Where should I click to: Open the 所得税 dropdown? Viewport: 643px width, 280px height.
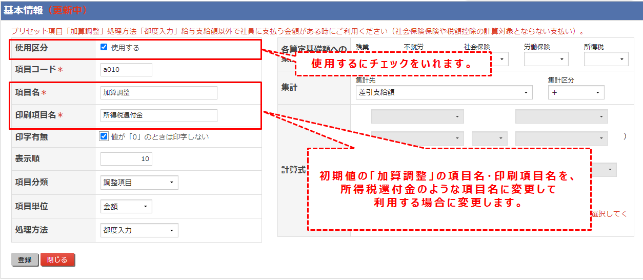coord(606,59)
